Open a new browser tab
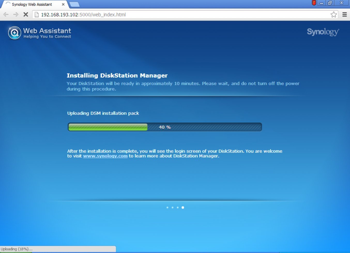The height and width of the screenshot is (253, 350). pos(74,4)
